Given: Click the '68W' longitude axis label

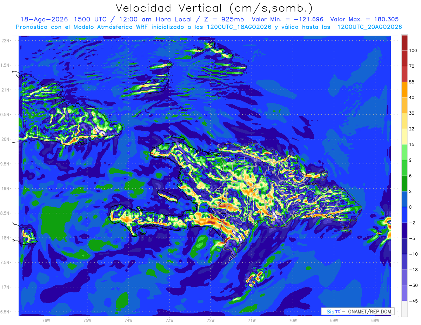Looking at the screenshot, I should click(375, 320).
